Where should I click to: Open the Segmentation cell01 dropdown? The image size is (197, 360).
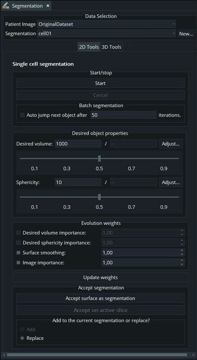106,34
